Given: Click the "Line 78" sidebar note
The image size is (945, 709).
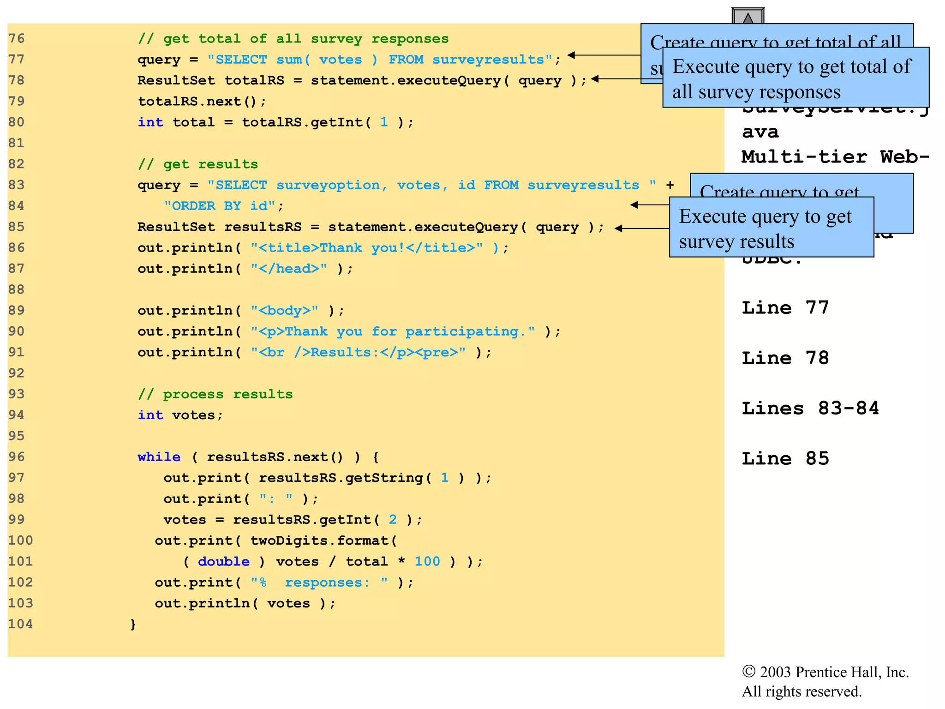Looking at the screenshot, I should (785, 358).
